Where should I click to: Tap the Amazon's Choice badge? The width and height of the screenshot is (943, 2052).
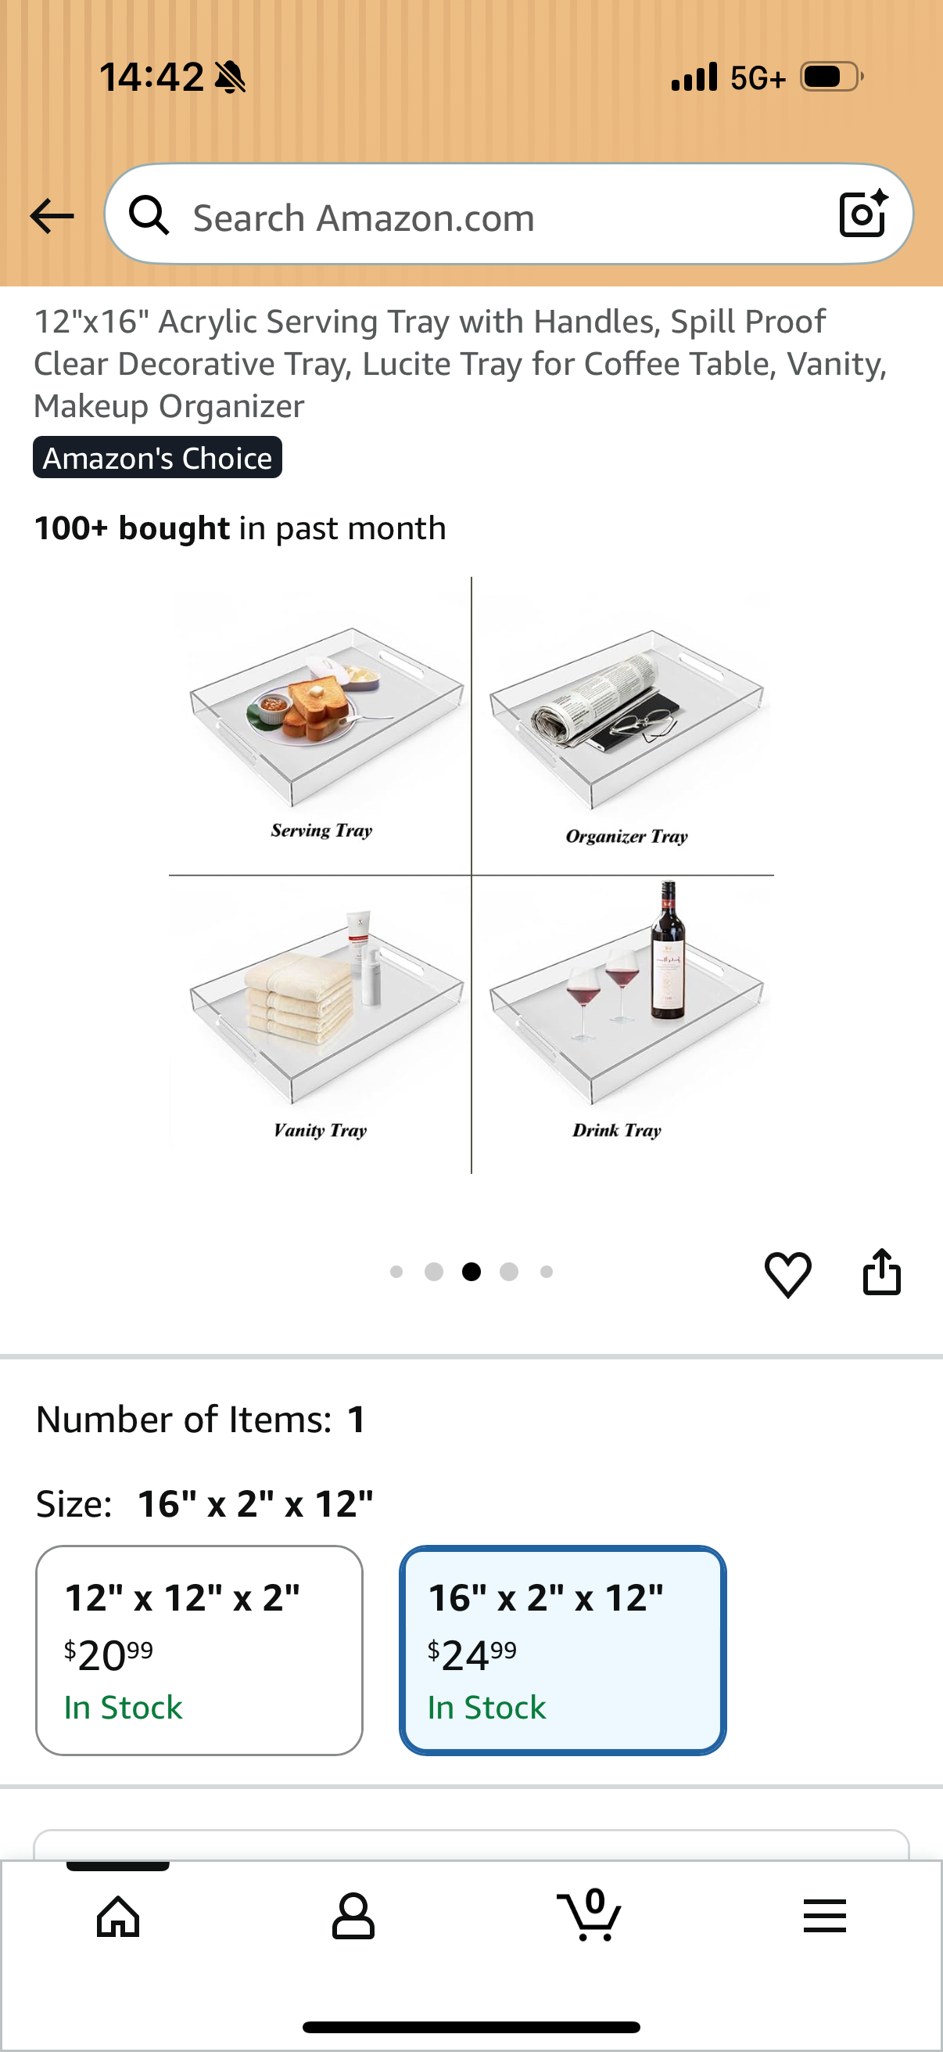[158, 457]
